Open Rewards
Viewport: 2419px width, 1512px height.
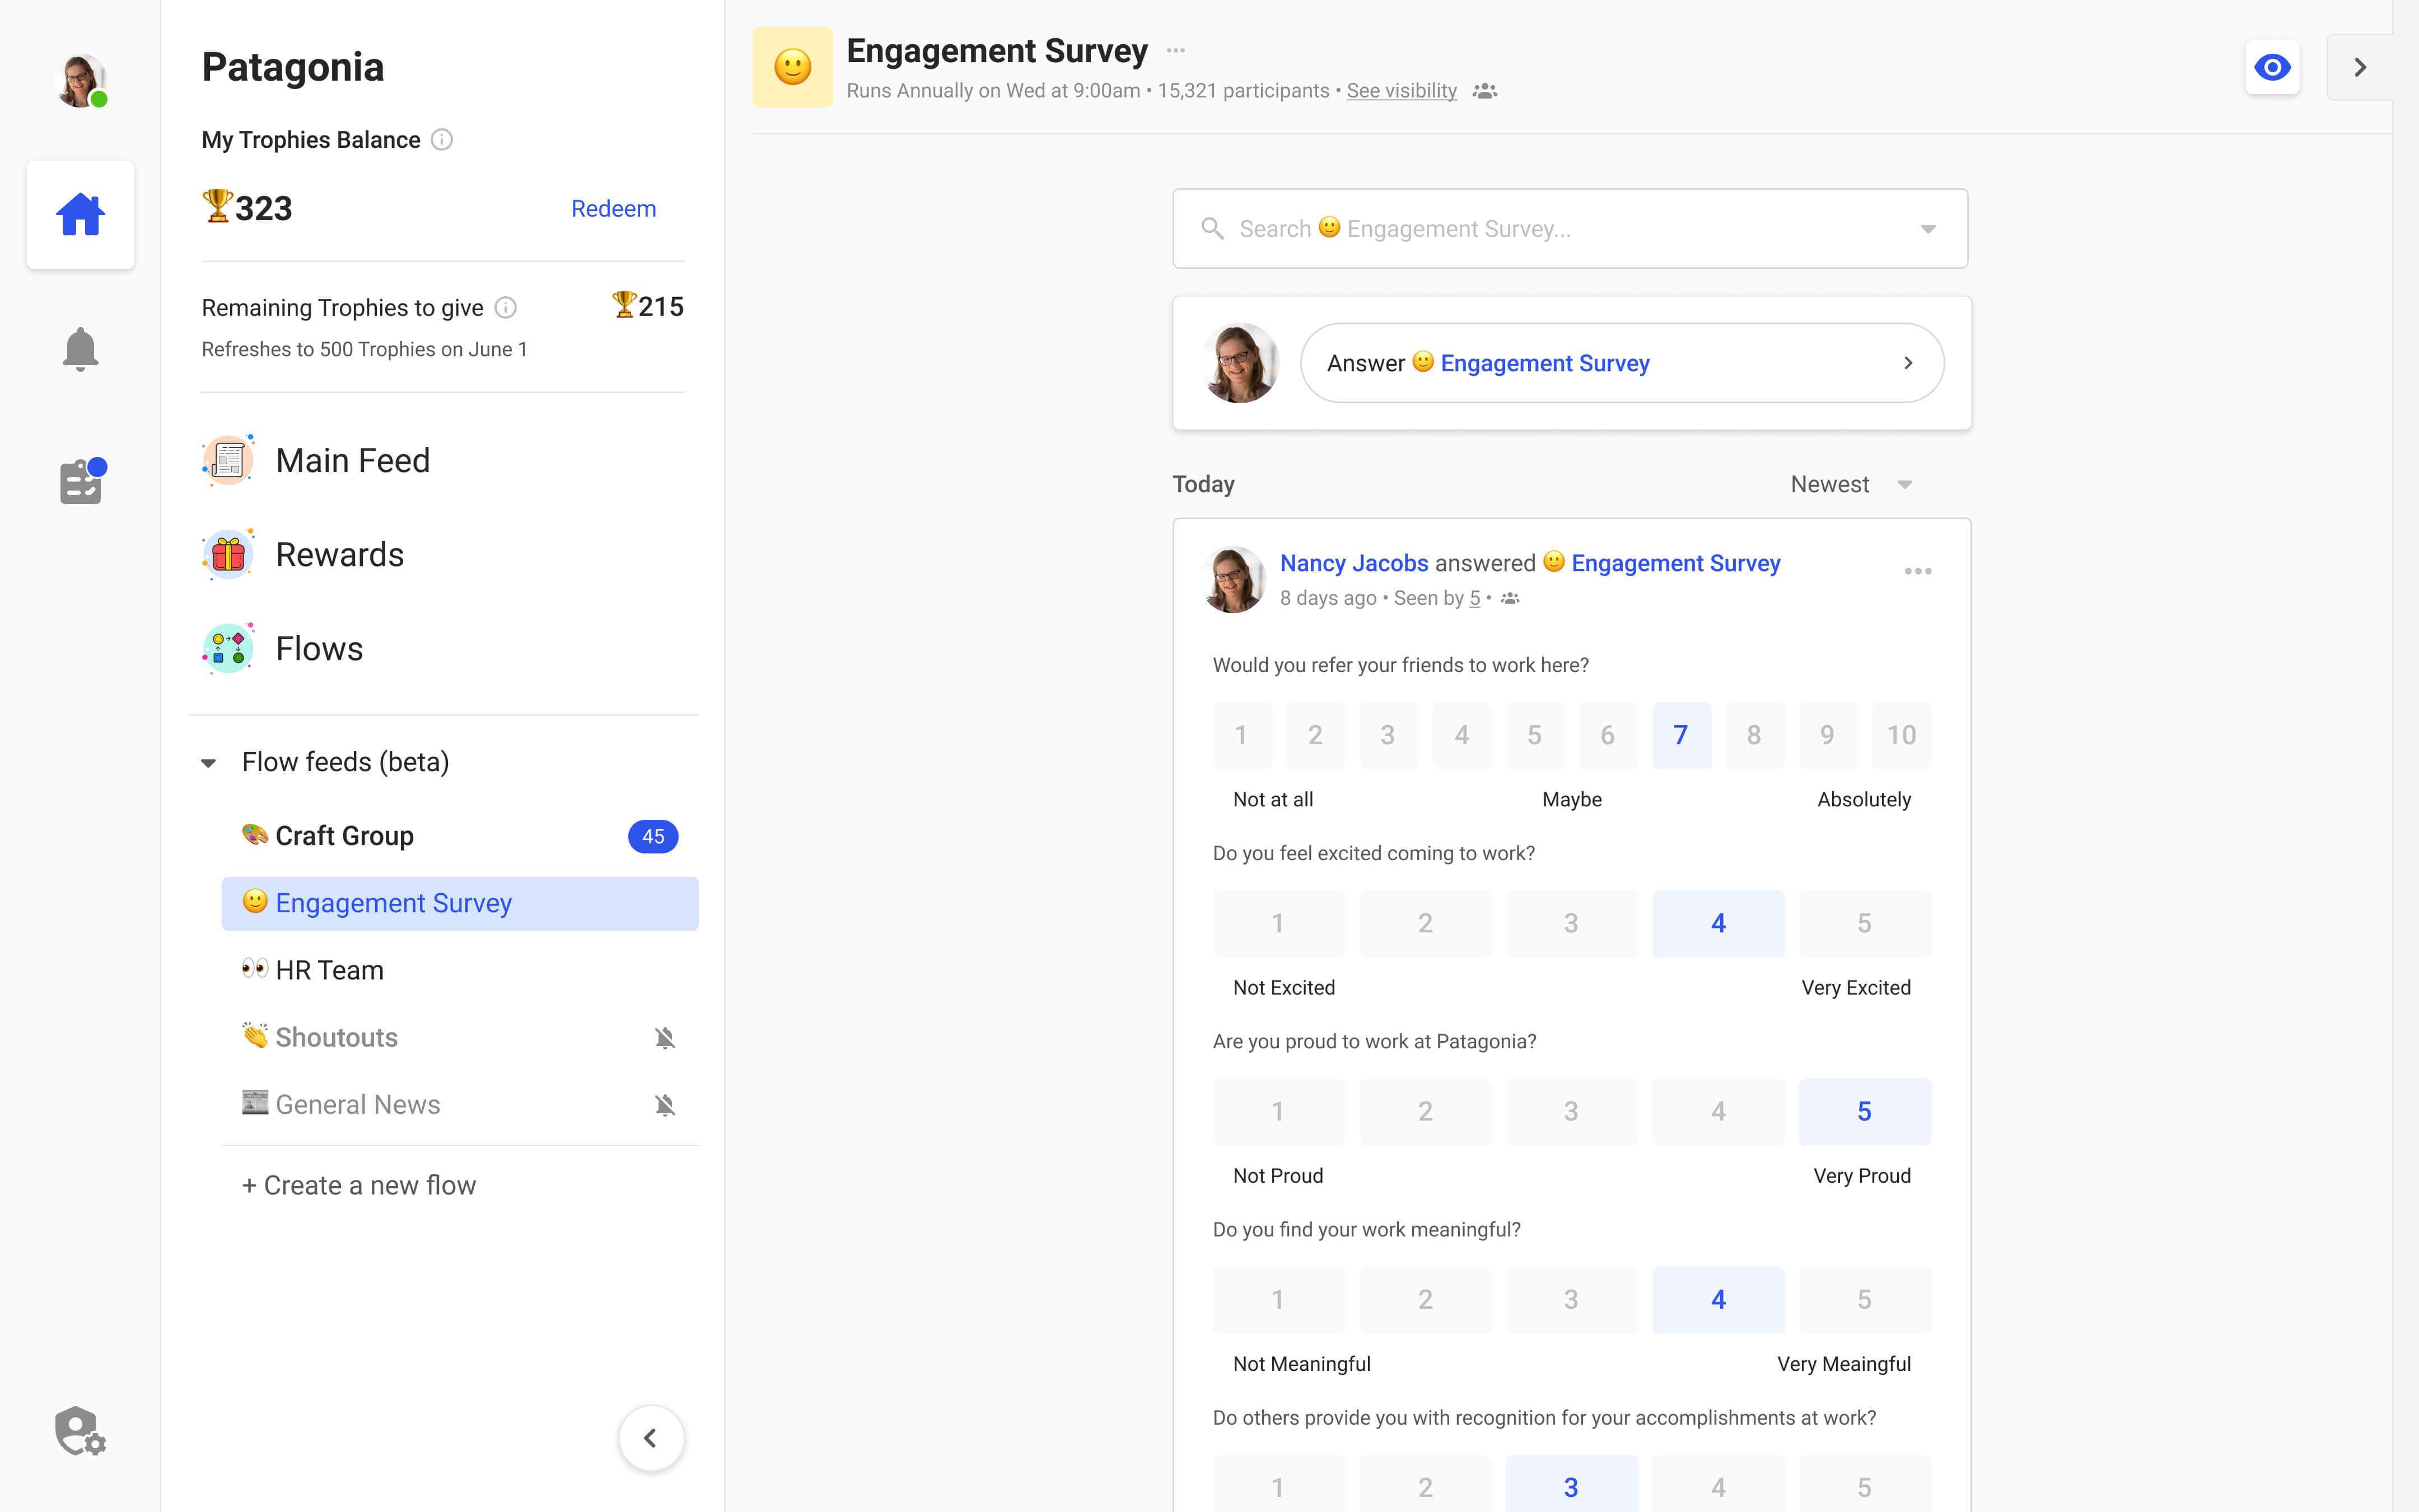tap(340, 554)
